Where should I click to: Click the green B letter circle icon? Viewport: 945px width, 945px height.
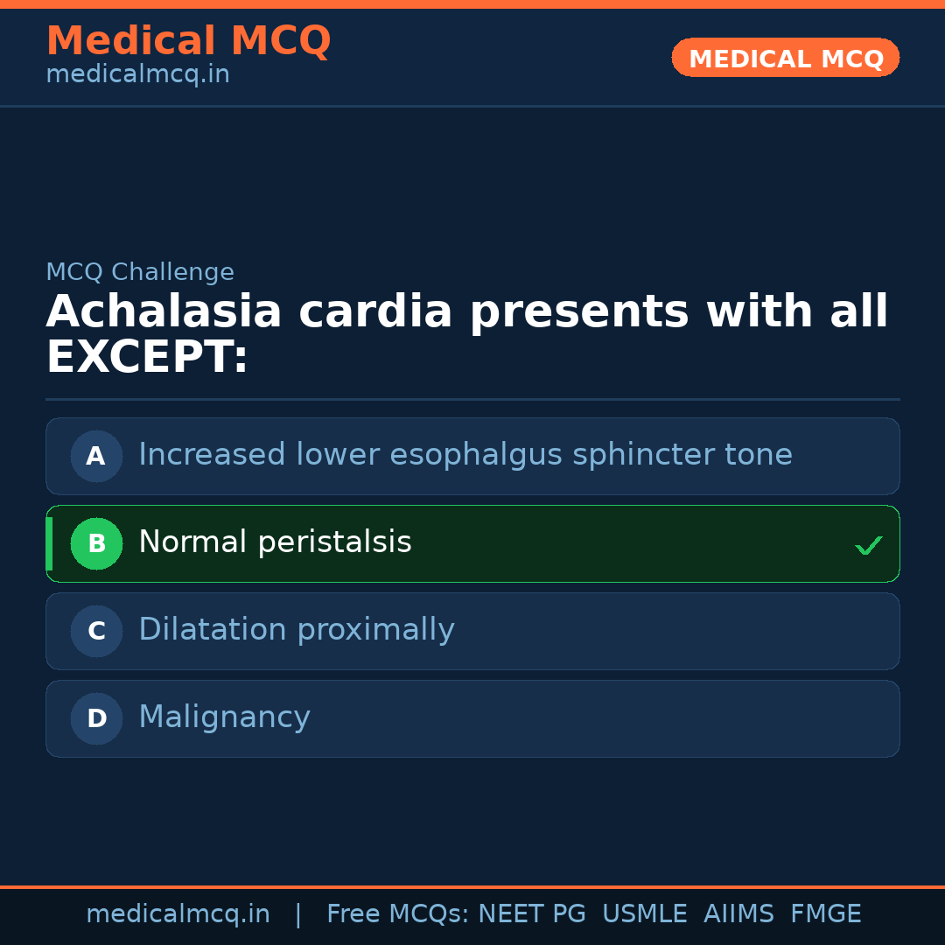coord(96,543)
